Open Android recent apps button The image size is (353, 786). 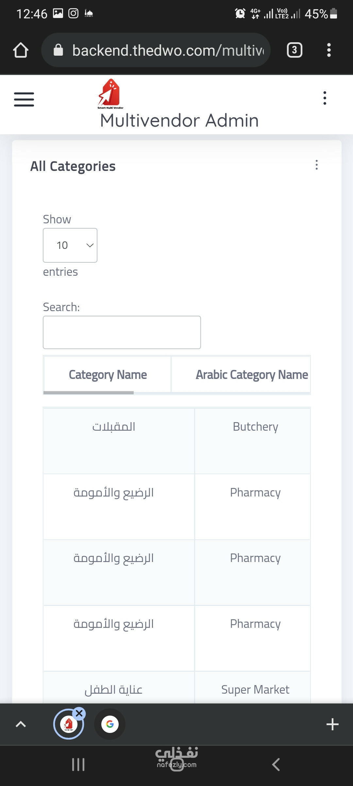click(x=78, y=765)
